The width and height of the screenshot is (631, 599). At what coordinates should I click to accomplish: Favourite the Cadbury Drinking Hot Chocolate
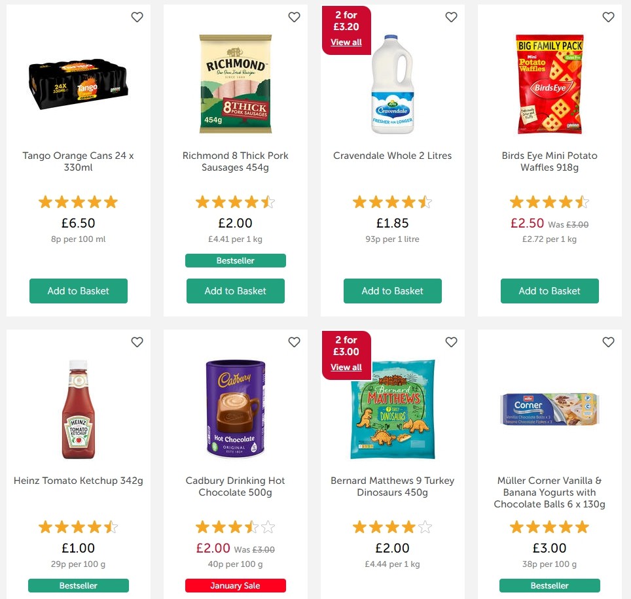pyautogui.click(x=294, y=342)
